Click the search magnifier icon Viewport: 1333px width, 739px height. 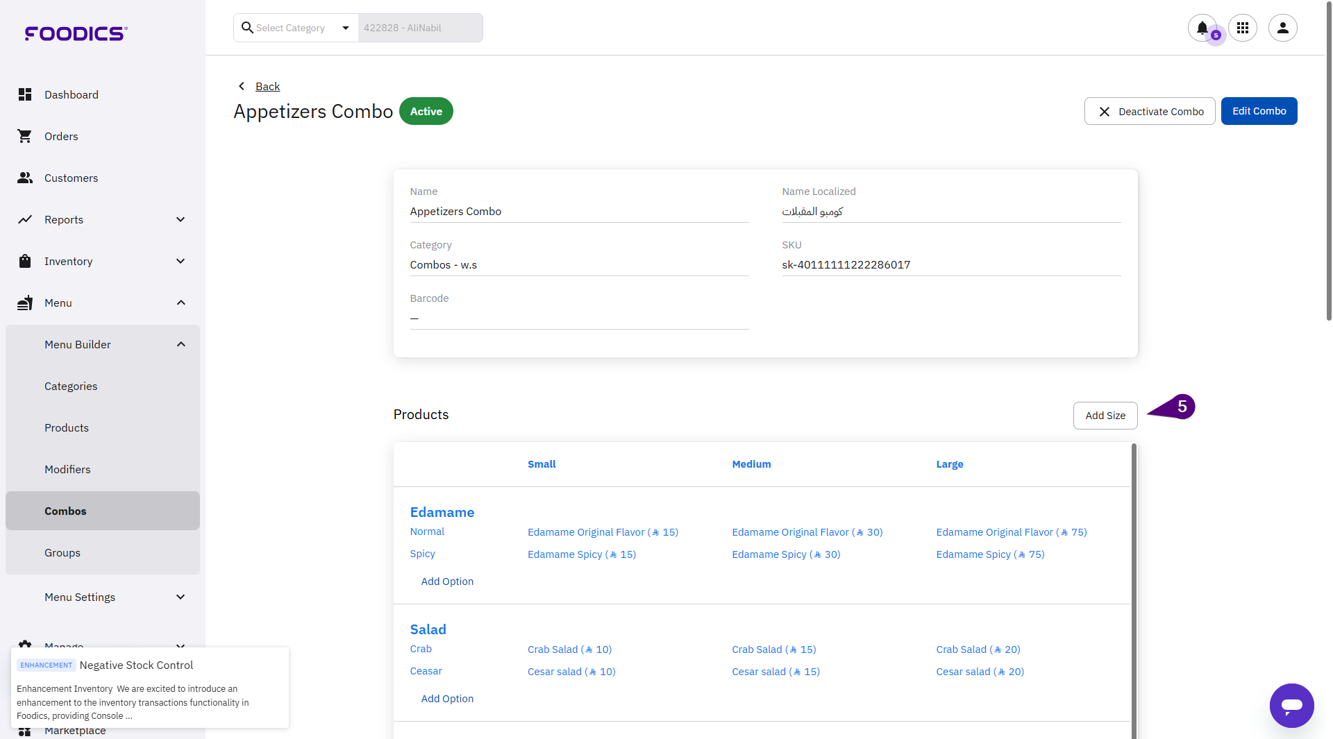[246, 28]
